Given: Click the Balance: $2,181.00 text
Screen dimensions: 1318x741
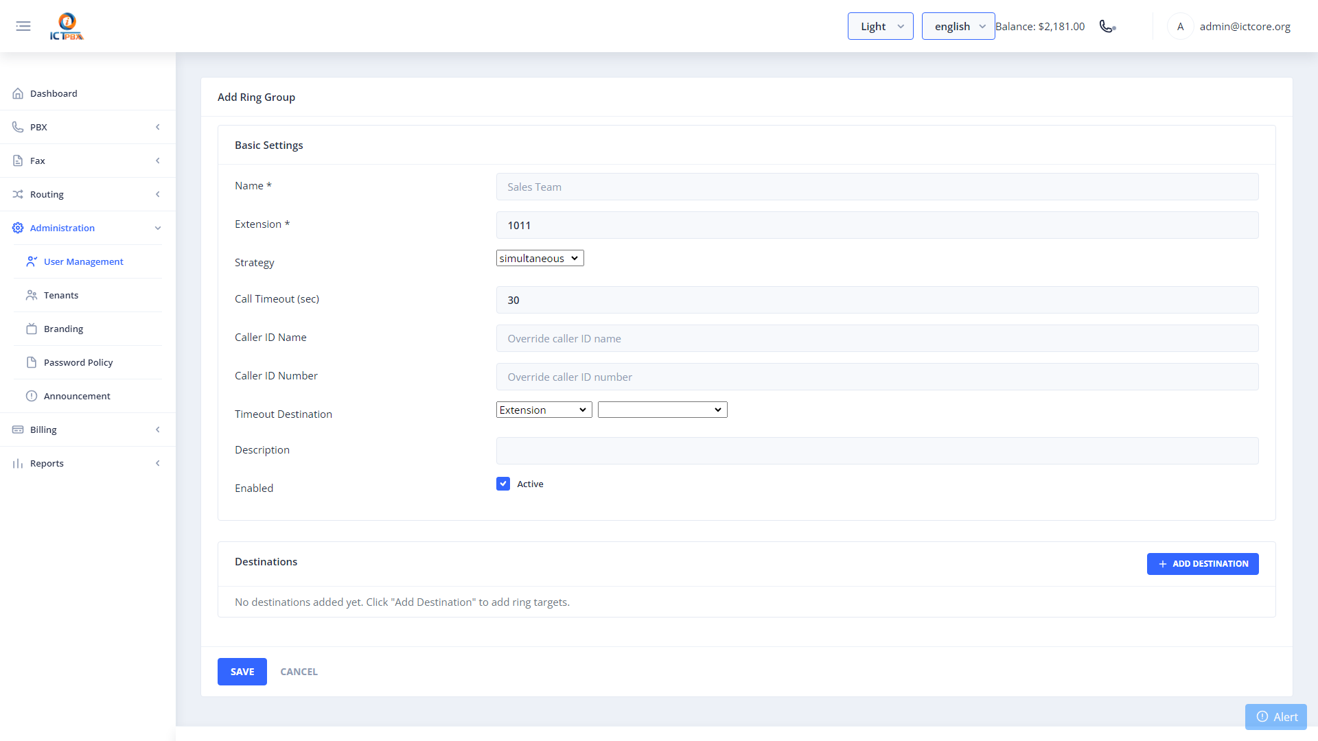Looking at the screenshot, I should [1040, 26].
